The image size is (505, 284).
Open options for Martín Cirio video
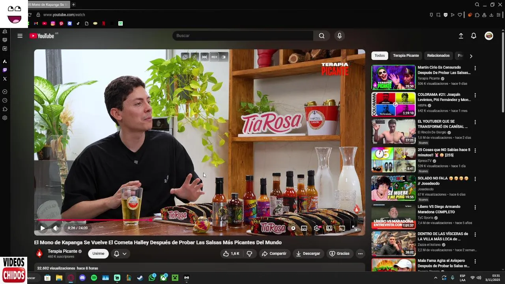(475, 68)
